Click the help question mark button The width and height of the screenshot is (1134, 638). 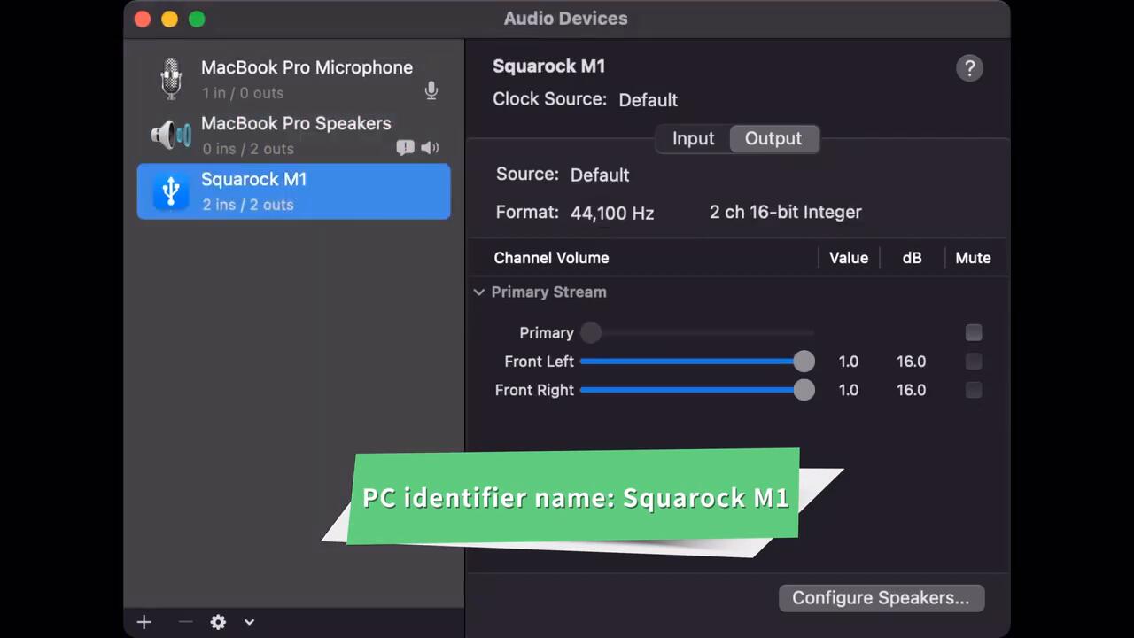[x=969, y=68]
